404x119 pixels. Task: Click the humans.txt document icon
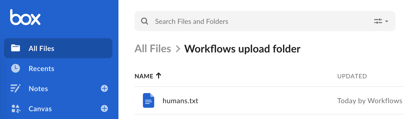click(149, 100)
